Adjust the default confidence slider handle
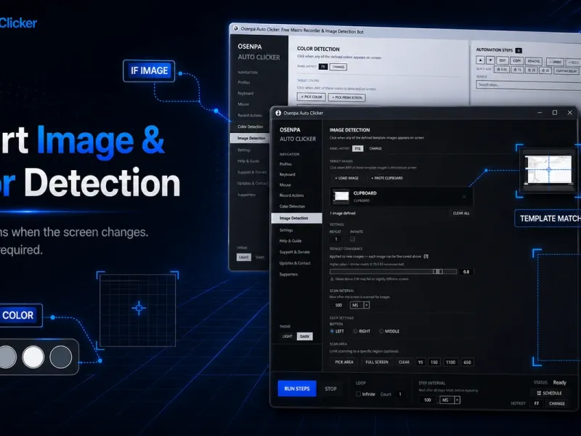 coord(438,271)
